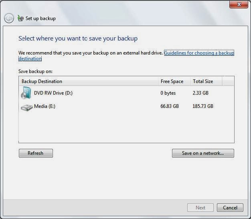Click the 2.33 GB total size cell

tap(200, 93)
